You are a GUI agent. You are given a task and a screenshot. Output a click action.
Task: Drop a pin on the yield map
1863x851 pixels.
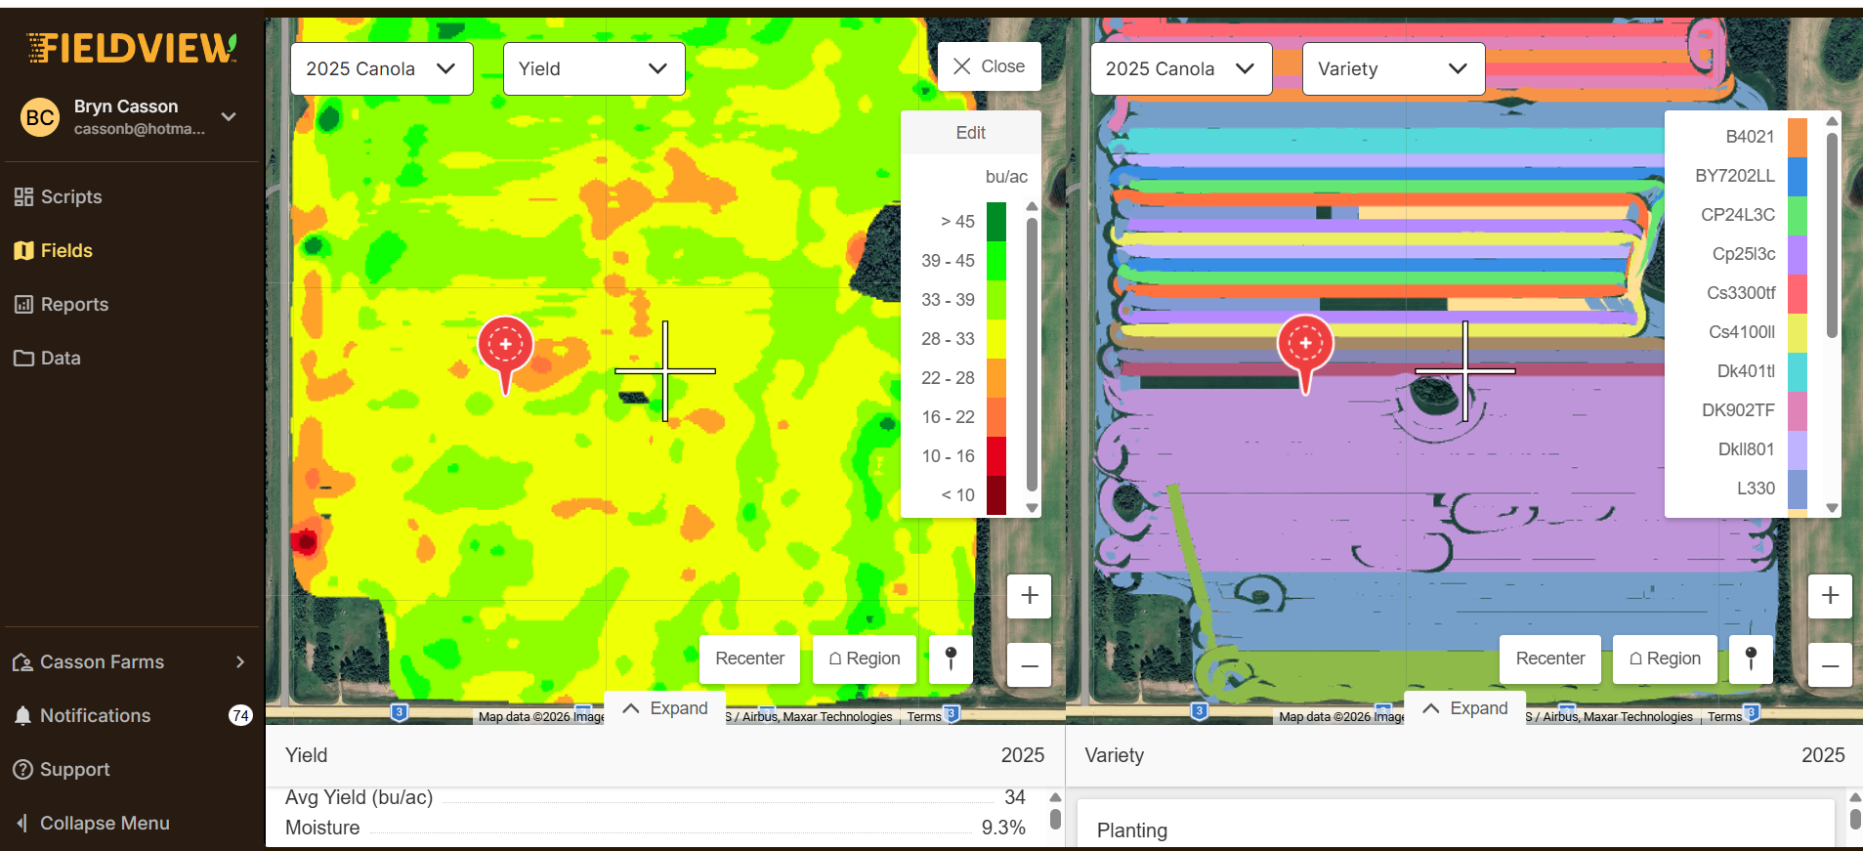pos(950,659)
